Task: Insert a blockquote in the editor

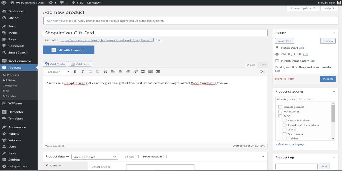Action: pos(105,72)
